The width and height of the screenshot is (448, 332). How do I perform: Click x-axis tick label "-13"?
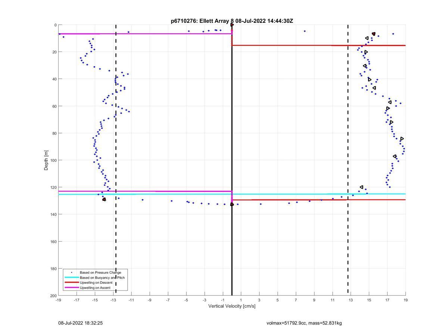click(x=113, y=300)
